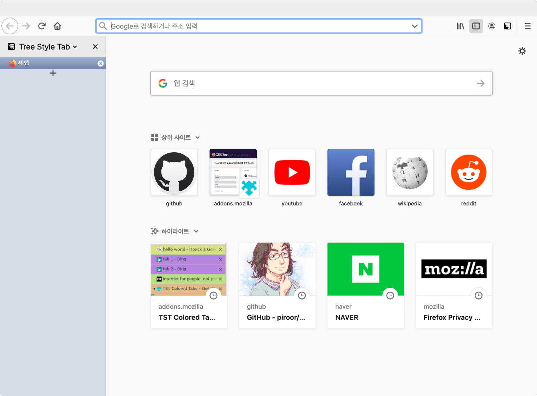Open the home page icon
This screenshot has height=396, width=537.
[x=57, y=26]
